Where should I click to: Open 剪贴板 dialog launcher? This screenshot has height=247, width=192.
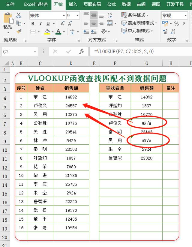[25, 40]
